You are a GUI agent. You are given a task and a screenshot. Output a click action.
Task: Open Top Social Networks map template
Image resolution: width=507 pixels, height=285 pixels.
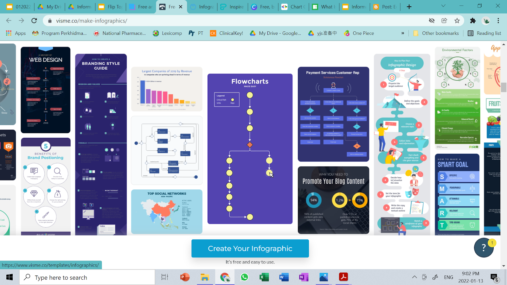point(167,212)
